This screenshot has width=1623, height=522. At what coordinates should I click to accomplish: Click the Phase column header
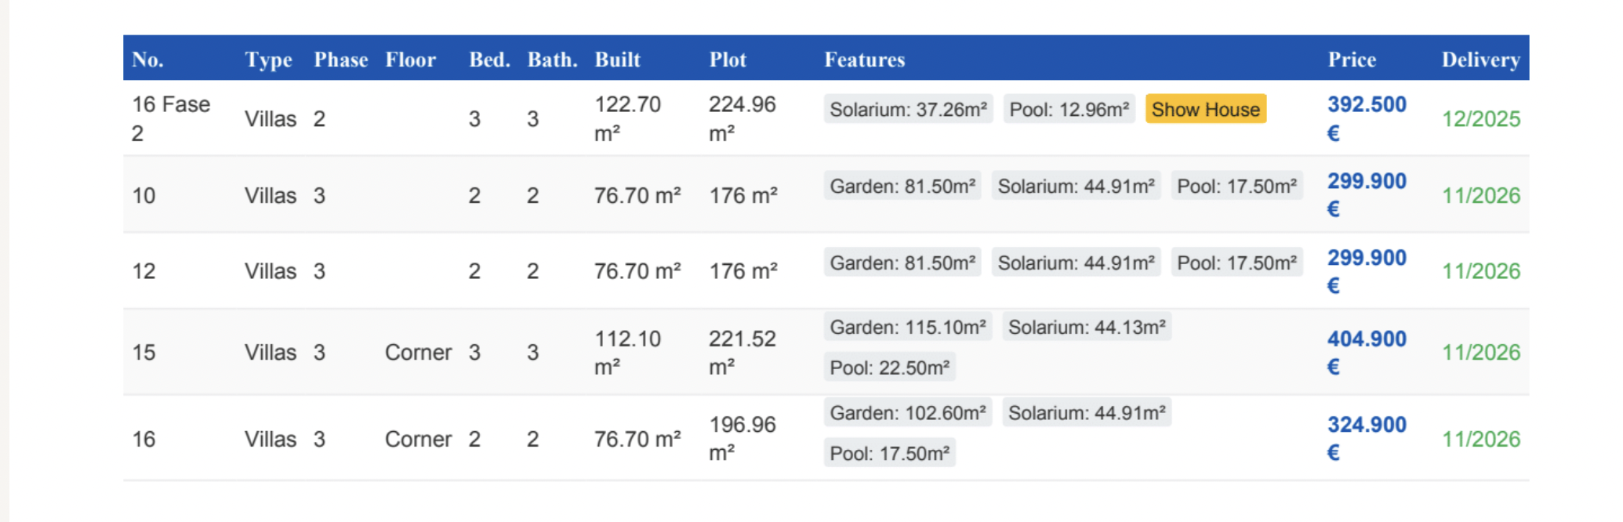[x=340, y=60]
